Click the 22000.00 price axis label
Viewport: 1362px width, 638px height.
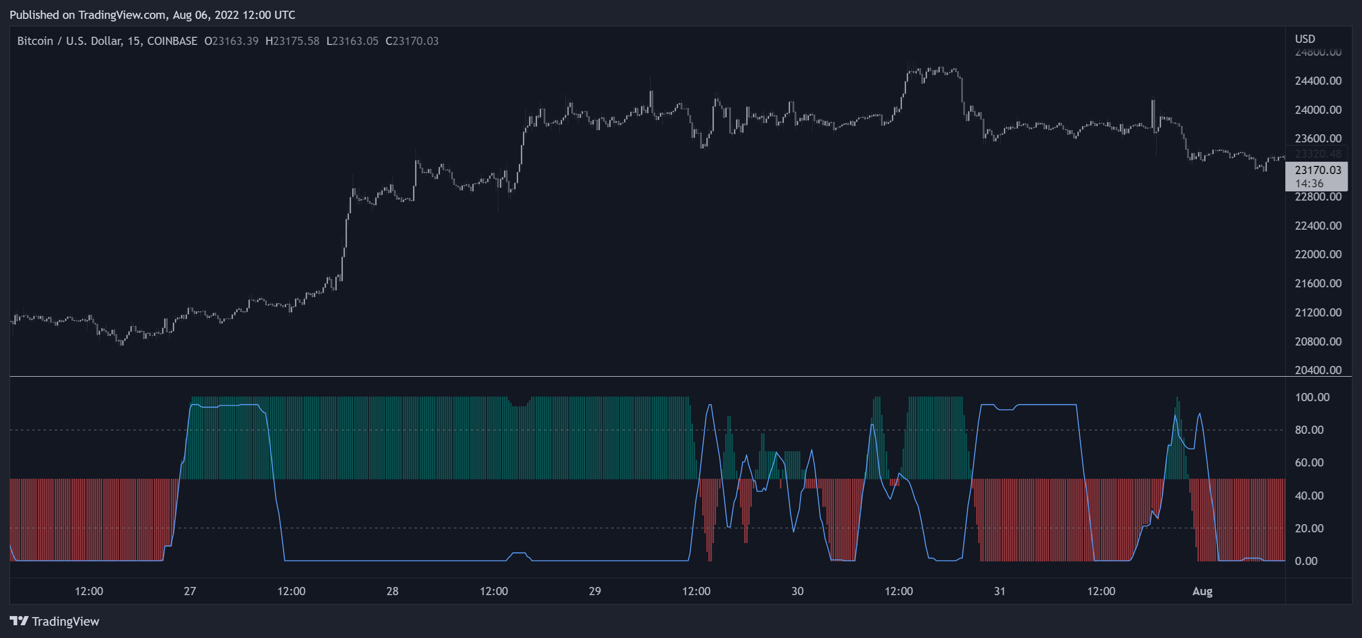pos(1318,254)
